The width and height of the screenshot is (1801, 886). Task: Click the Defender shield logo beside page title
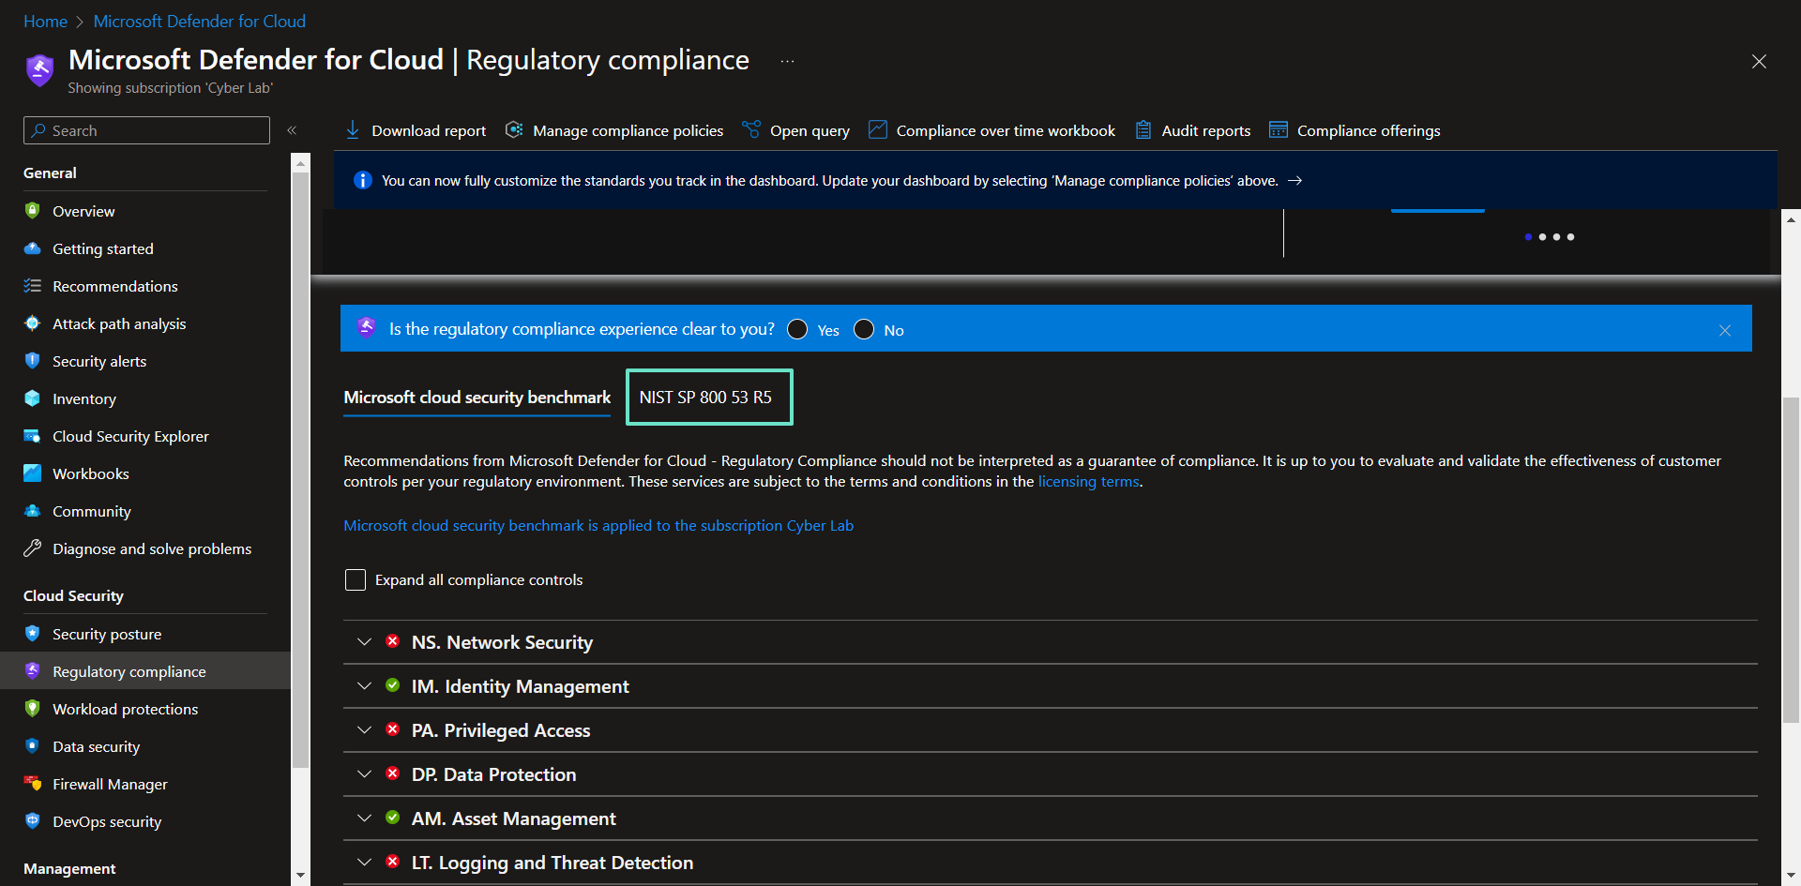39,69
